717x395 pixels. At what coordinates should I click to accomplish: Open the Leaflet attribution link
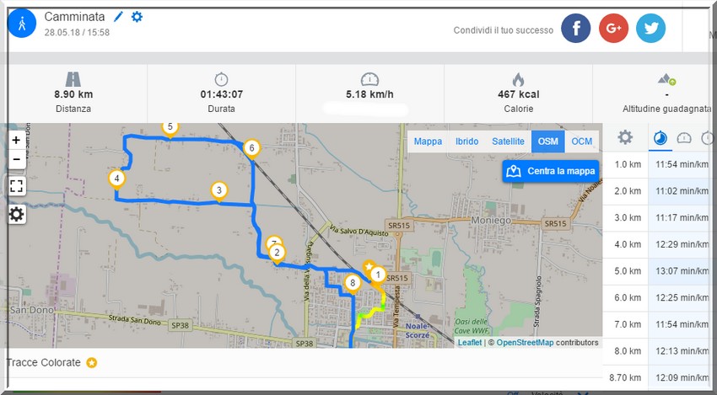470,343
